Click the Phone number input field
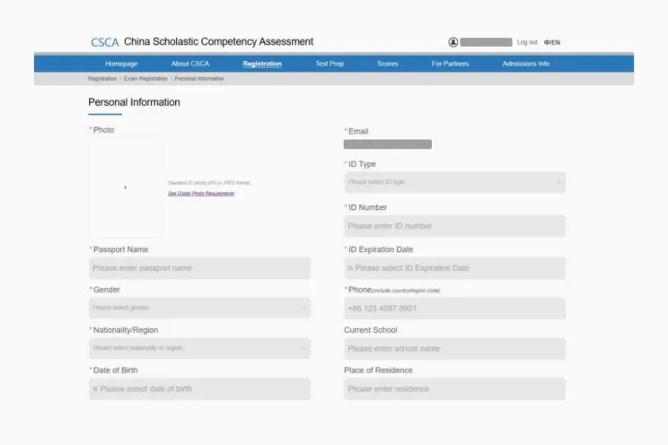Image resolution: width=668 pixels, height=445 pixels. coord(454,309)
